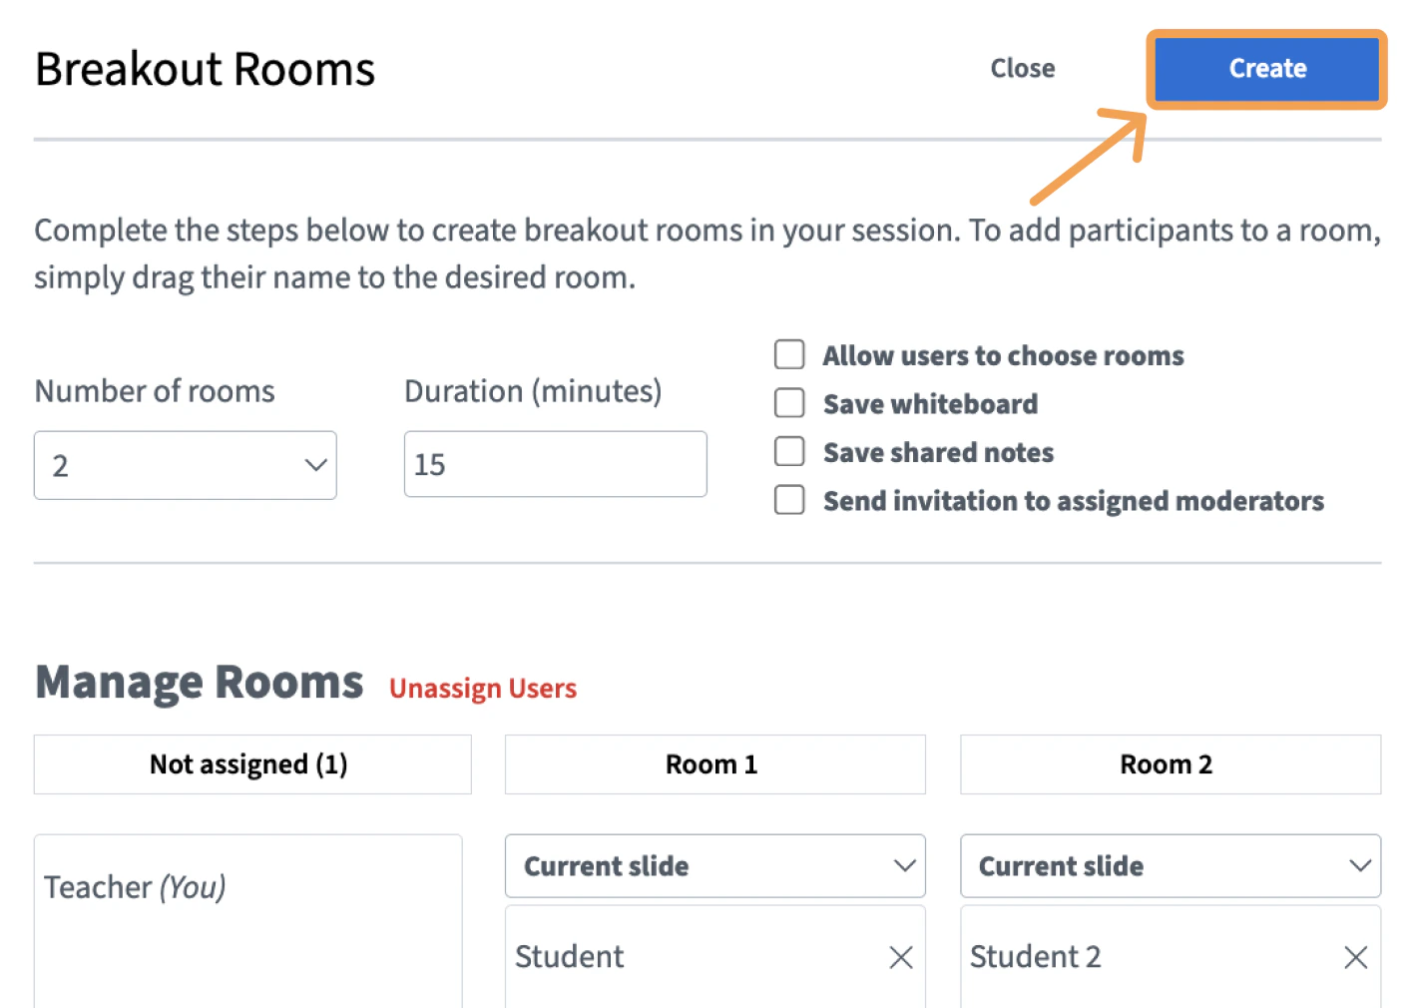Remove Student 2 from Room 2
The image size is (1411, 1008).
coord(1355,957)
